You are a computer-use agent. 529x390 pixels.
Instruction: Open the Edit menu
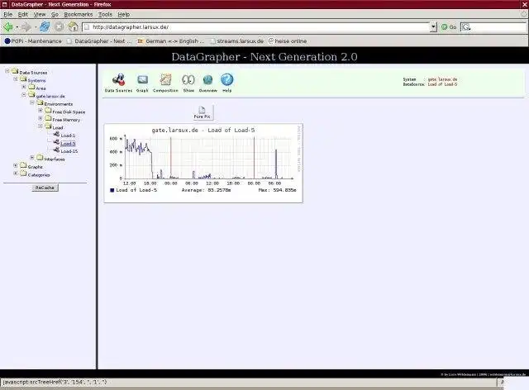(x=23, y=14)
